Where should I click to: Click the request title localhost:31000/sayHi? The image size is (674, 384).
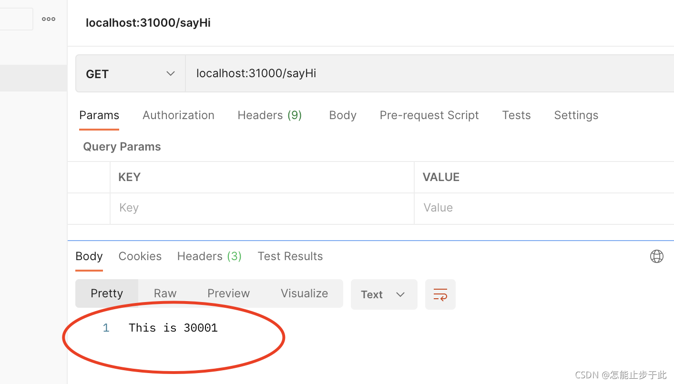(x=148, y=23)
